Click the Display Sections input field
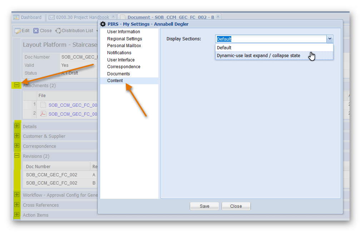This screenshot has height=232, width=361. [x=271, y=39]
